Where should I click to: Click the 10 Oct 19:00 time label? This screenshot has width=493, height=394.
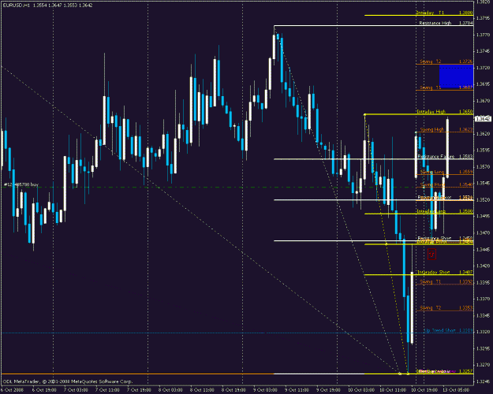pyautogui.click(x=424, y=390)
